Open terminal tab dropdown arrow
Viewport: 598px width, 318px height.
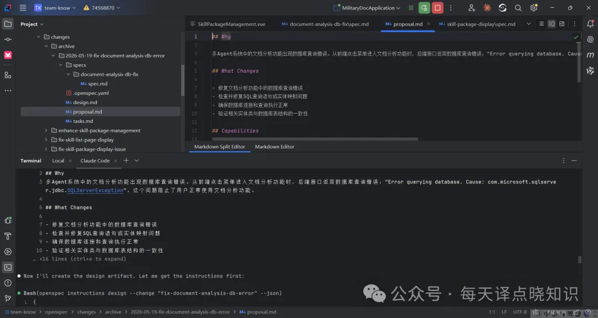tap(137, 161)
